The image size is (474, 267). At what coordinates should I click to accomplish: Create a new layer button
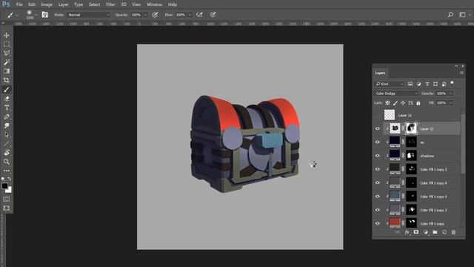point(444,232)
